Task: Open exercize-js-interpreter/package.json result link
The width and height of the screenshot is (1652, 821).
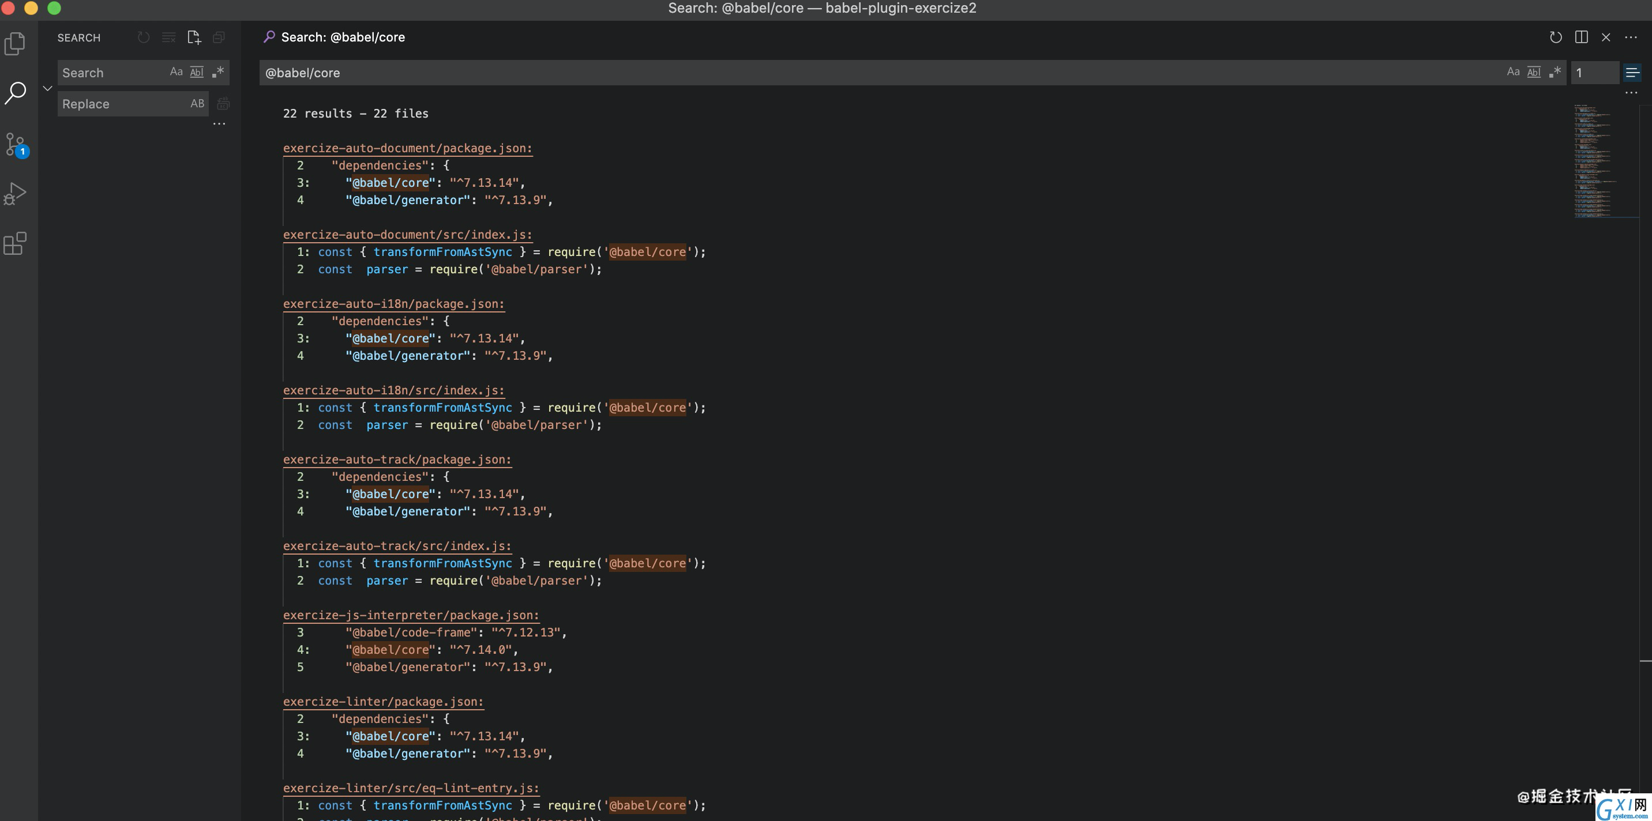Action: 411,615
